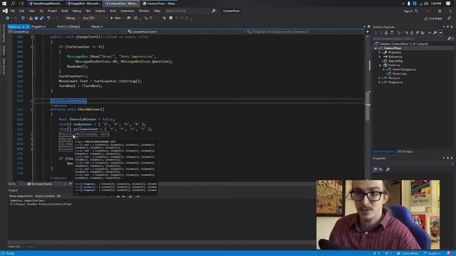Open the Extensions menu

[128, 11]
